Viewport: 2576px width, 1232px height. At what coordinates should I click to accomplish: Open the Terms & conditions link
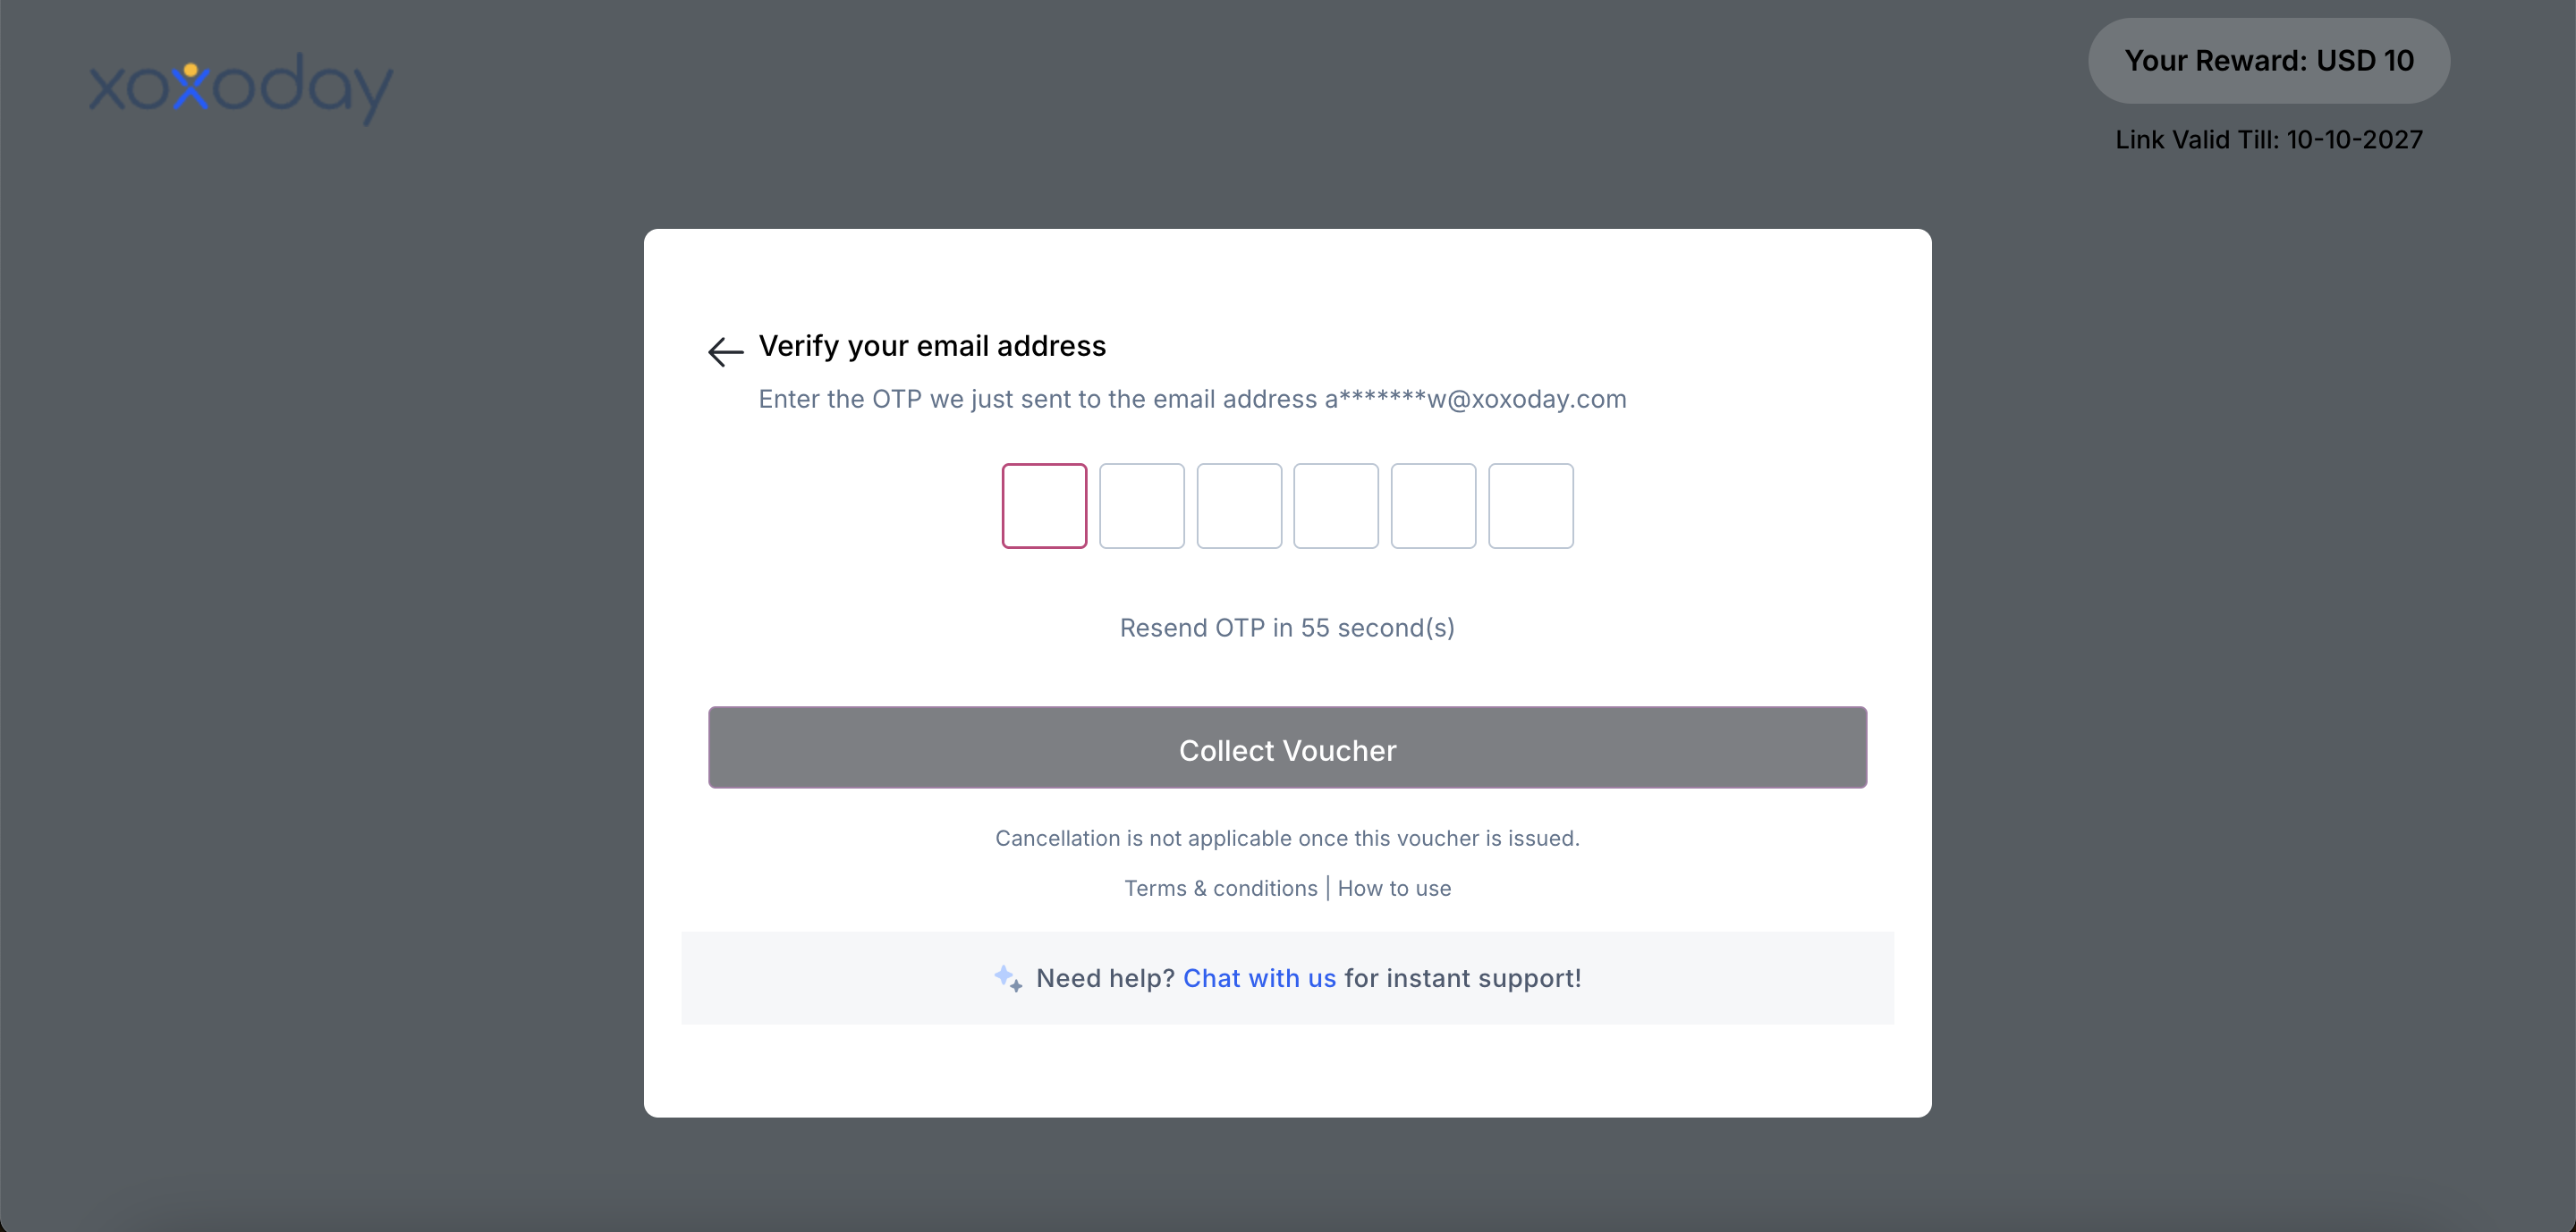1220,889
